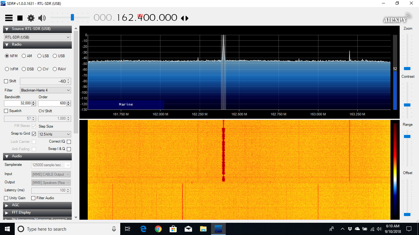Open the Mail app from the taskbar
Screen dimensions: 419x235
click(188, 229)
